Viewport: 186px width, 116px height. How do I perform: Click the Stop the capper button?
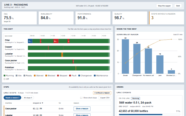coord(164,6)
